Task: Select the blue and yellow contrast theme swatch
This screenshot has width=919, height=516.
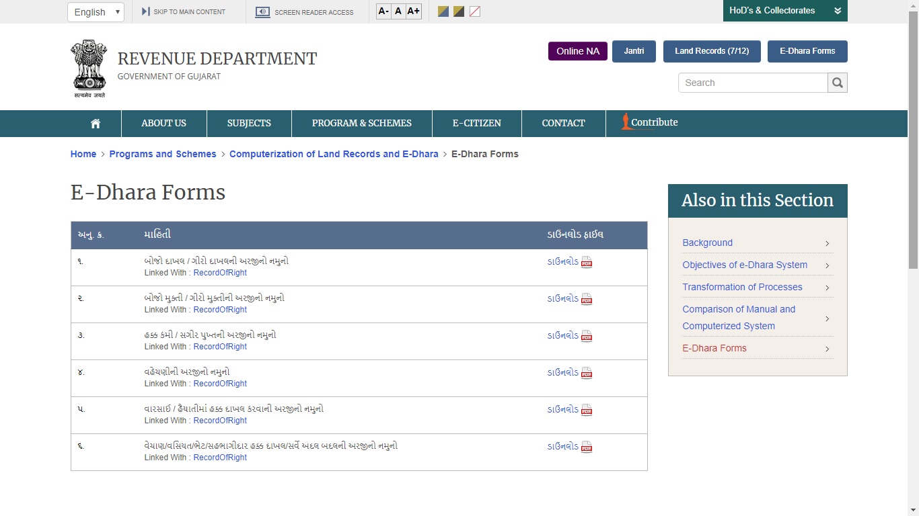Action: [443, 11]
